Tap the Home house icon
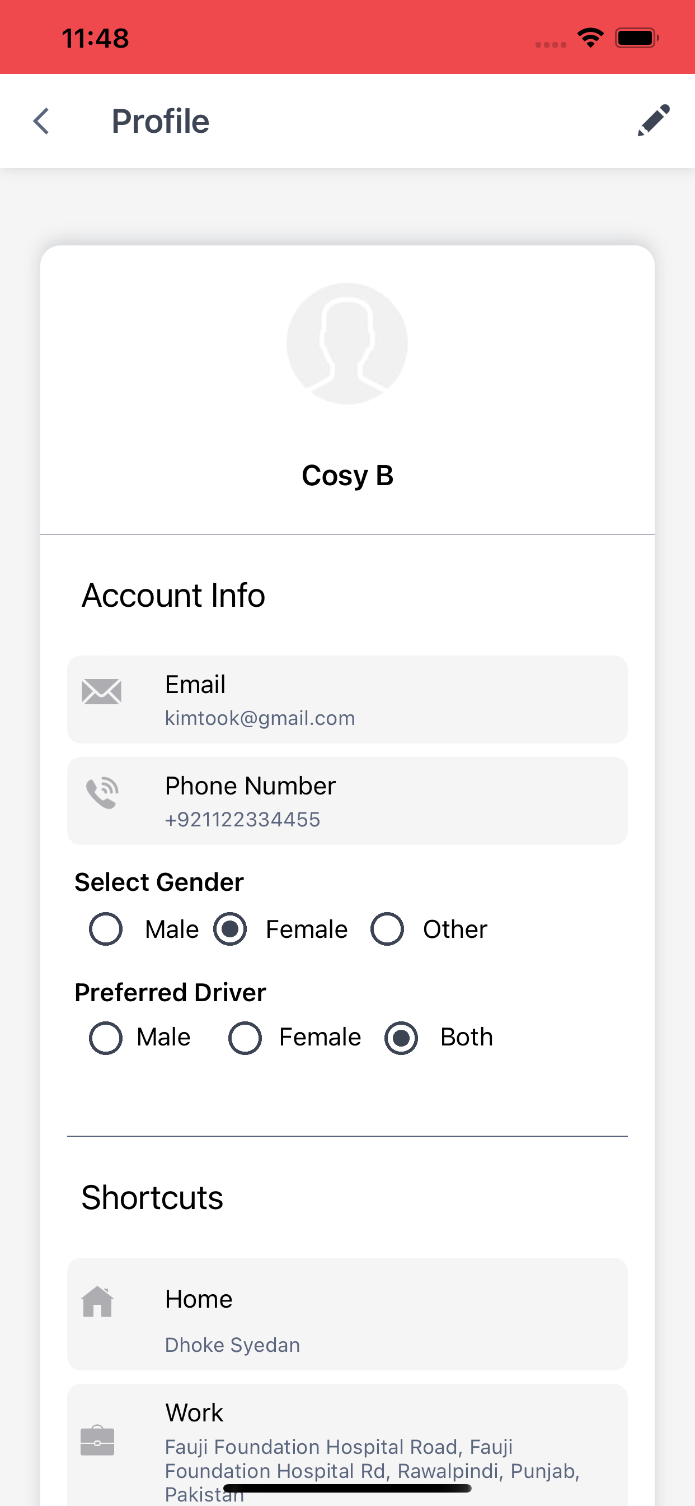The image size is (695, 1506). click(x=97, y=1302)
